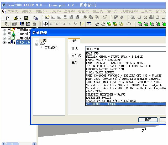Viewport: 168px width, 145px height.
Task: Select the 一般 tab in dialog
Action: 74,41
